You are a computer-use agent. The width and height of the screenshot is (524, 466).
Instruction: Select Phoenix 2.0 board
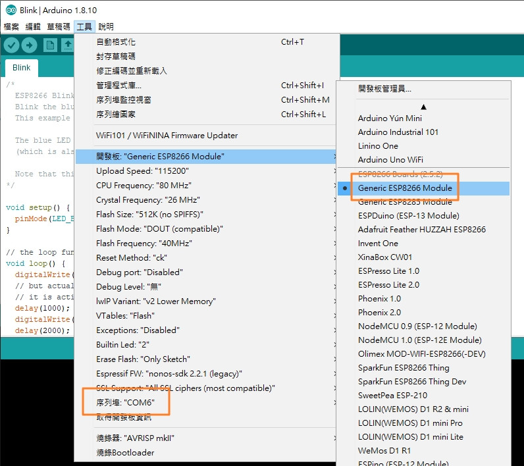click(423, 313)
